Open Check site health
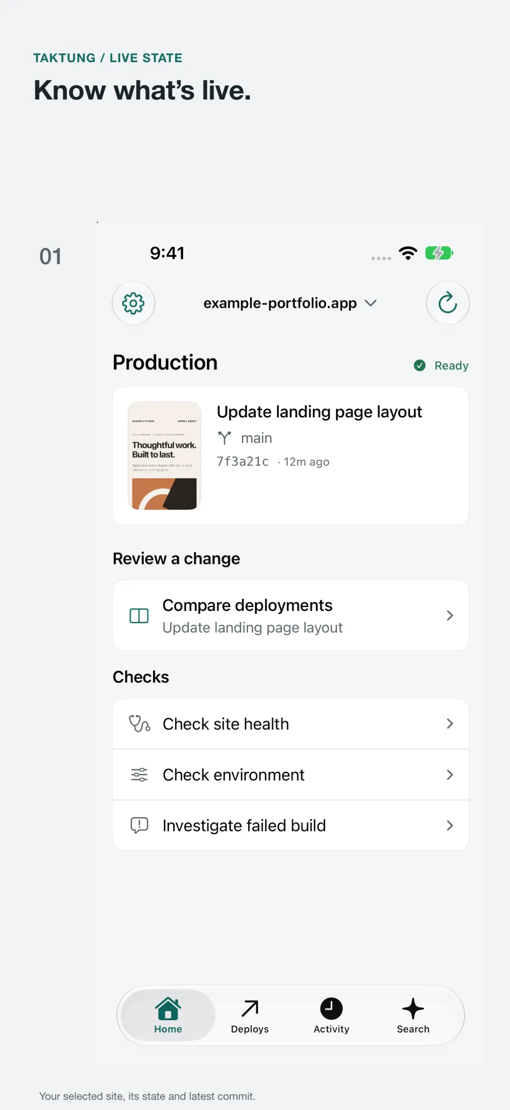Screen dimensions: 510x1110 [291, 724]
